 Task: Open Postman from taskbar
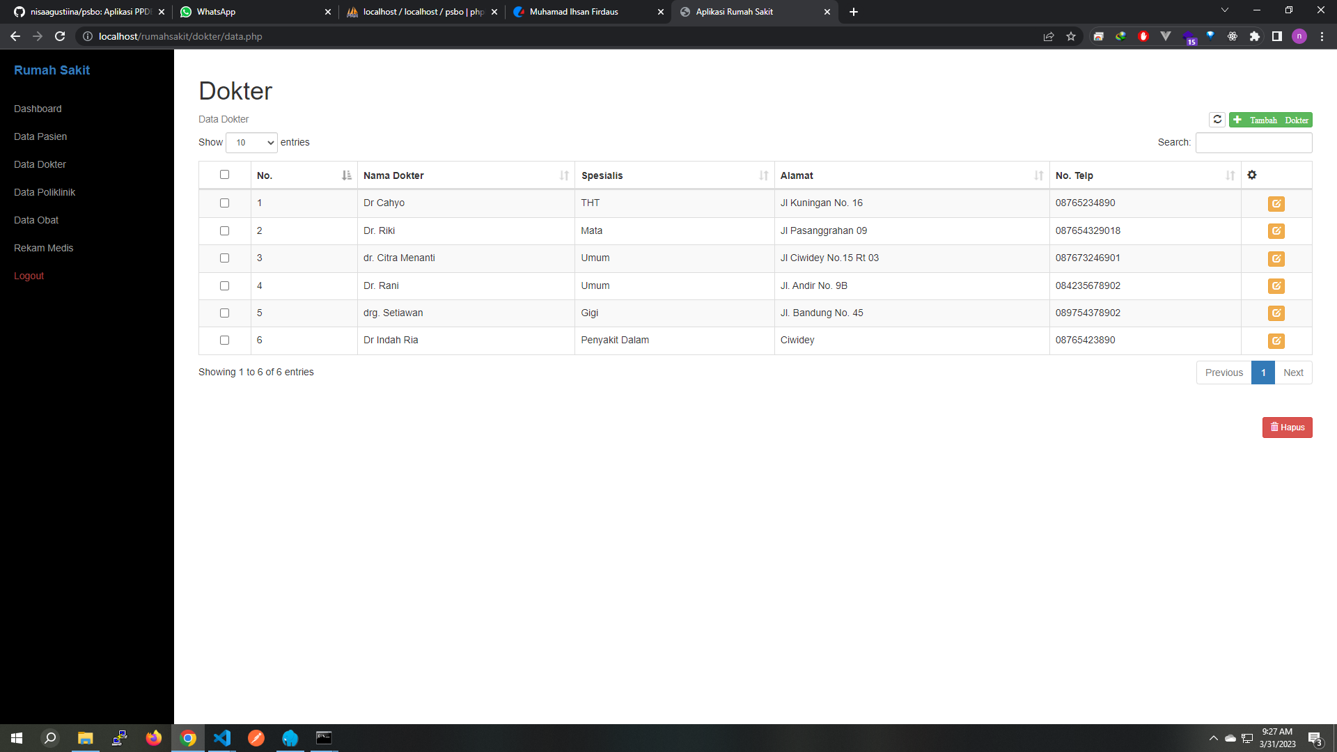(256, 738)
